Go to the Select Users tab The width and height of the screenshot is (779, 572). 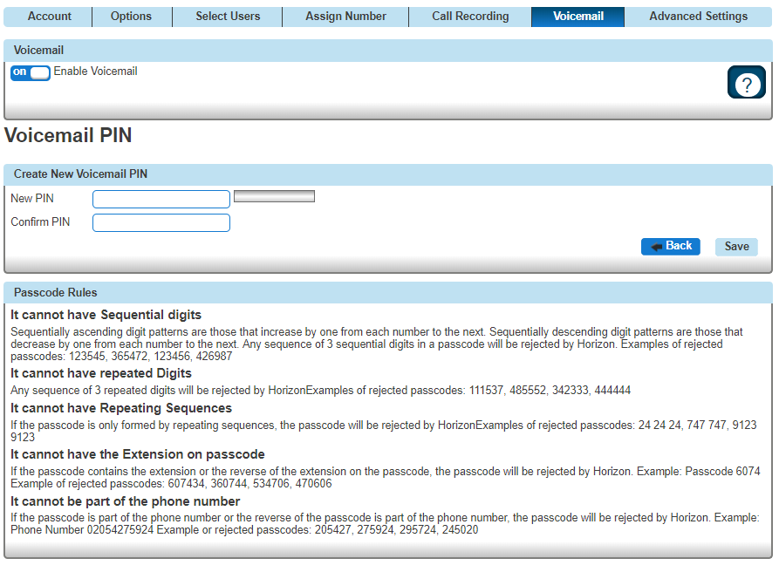tap(228, 17)
